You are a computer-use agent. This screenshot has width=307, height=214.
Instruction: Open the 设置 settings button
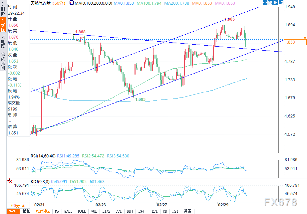point(187,211)
